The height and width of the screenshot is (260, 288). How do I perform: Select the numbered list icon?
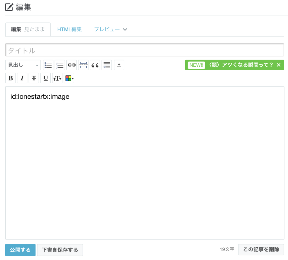pos(60,65)
